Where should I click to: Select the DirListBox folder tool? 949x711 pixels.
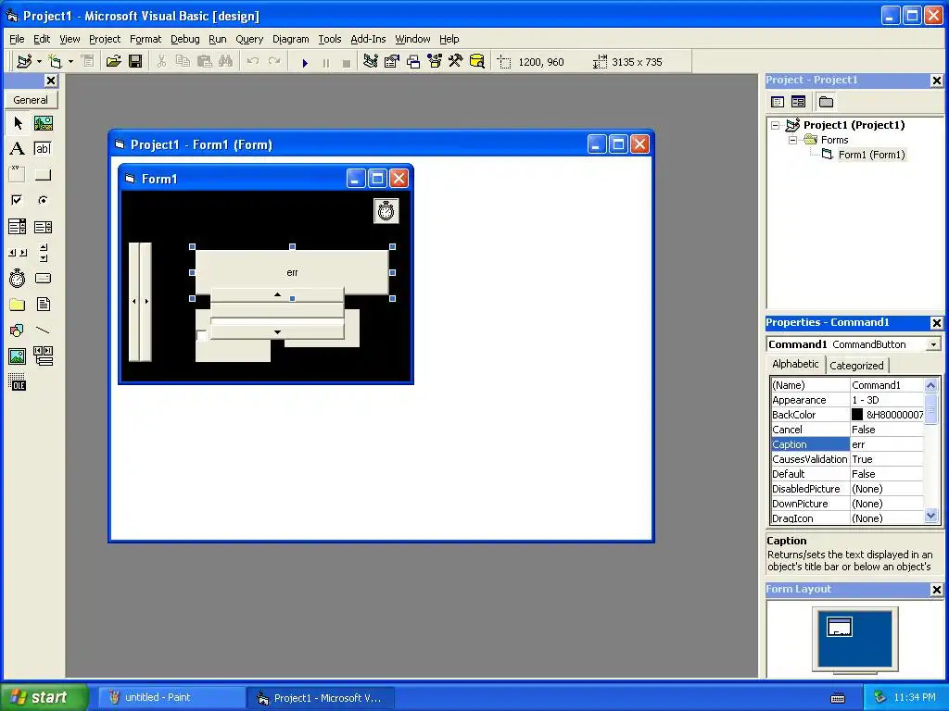(18, 304)
